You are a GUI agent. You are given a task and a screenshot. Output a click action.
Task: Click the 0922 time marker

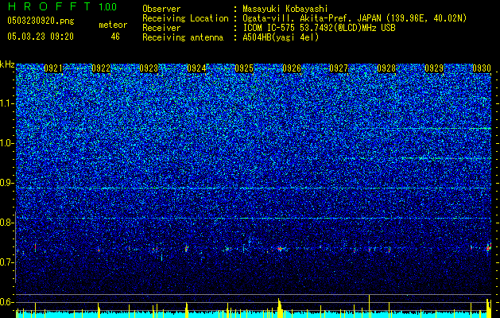(101, 68)
